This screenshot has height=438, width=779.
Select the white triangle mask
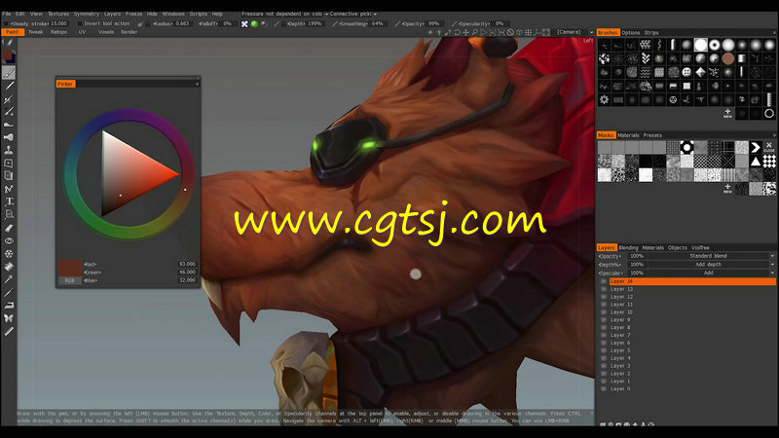756,161
